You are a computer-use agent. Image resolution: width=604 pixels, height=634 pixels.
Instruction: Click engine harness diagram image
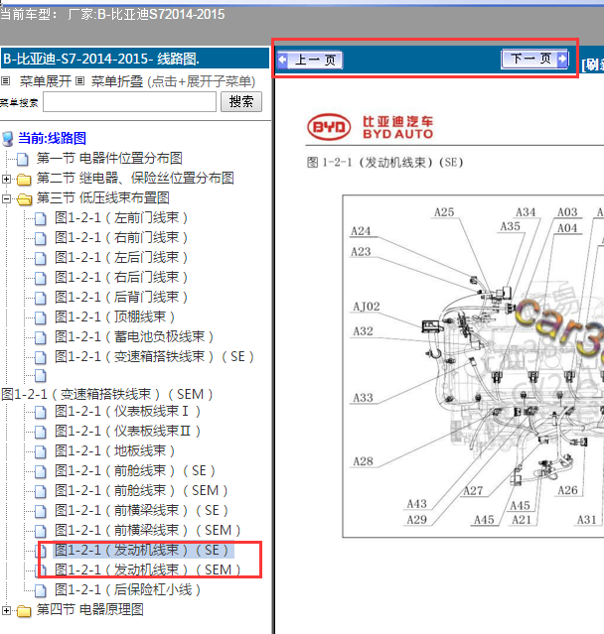[473, 366]
